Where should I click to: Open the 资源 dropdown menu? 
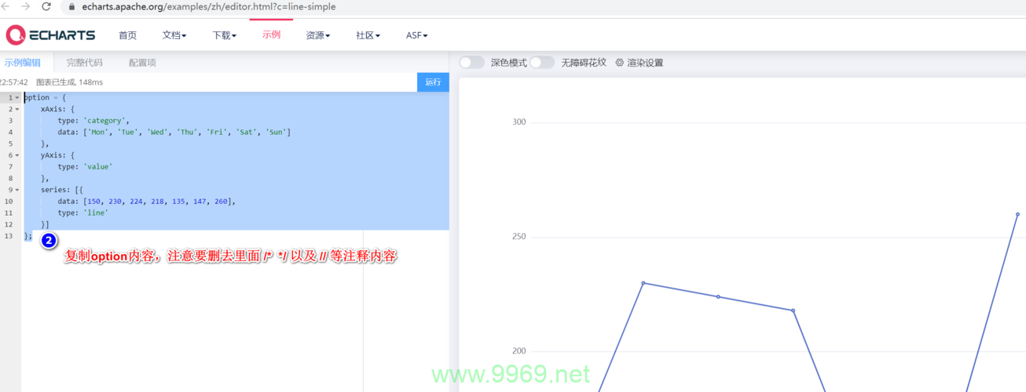tap(317, 35)
